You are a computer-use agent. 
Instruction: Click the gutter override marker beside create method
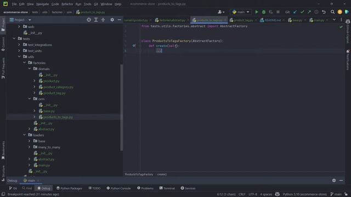pyautogui.click(x=134, y=45)
